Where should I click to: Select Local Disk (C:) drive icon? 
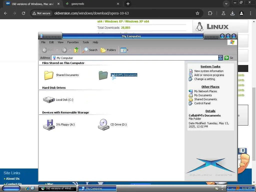pyautogui.click(x=49, y=100)
